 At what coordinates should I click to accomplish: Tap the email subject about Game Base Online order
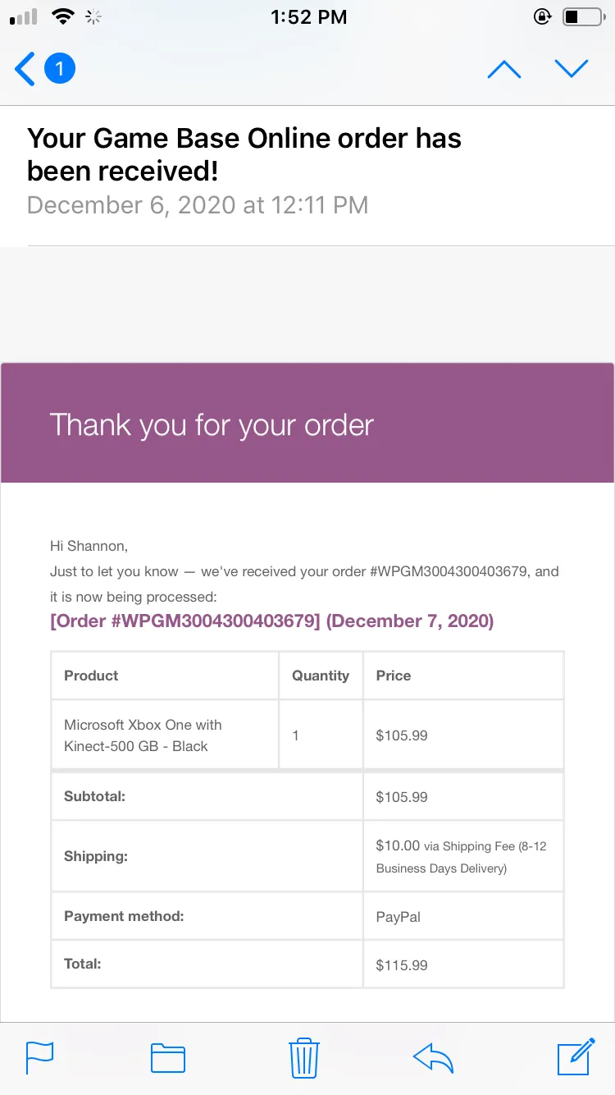[x=244, y=154]
